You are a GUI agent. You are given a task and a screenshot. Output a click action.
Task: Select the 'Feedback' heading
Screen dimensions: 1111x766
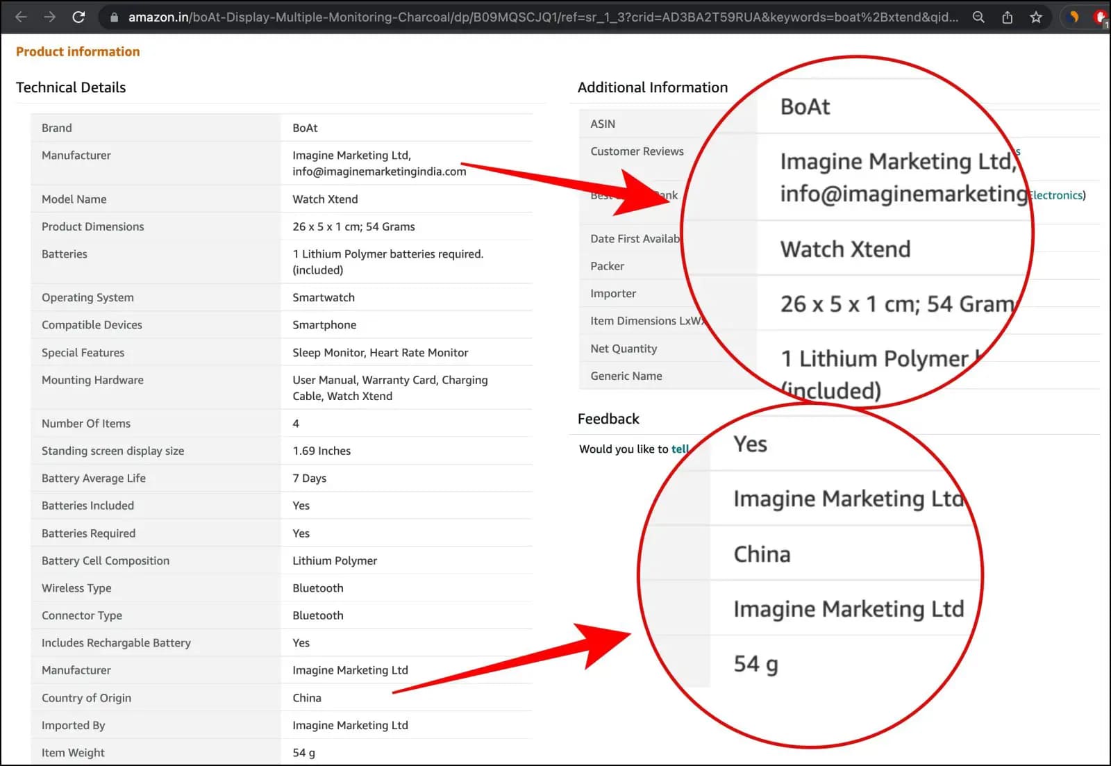[608, 419]
